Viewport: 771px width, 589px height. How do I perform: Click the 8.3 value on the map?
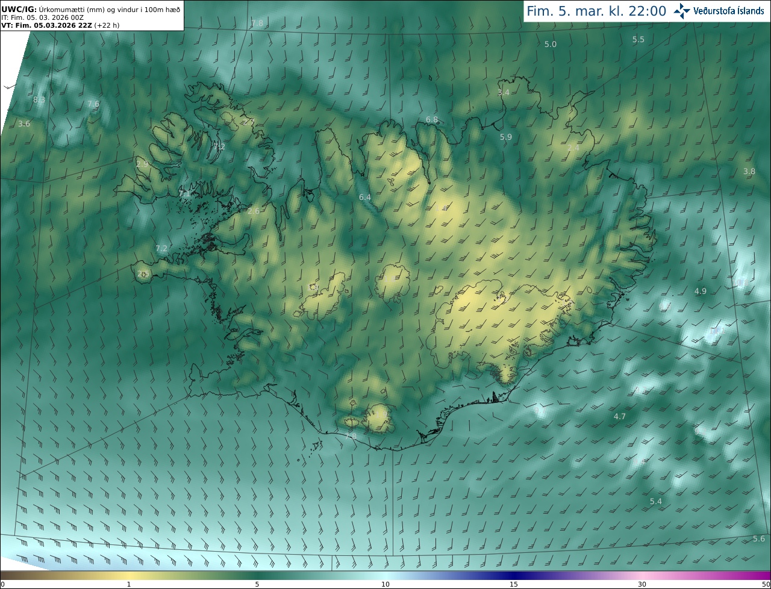[x=39, y=100]
